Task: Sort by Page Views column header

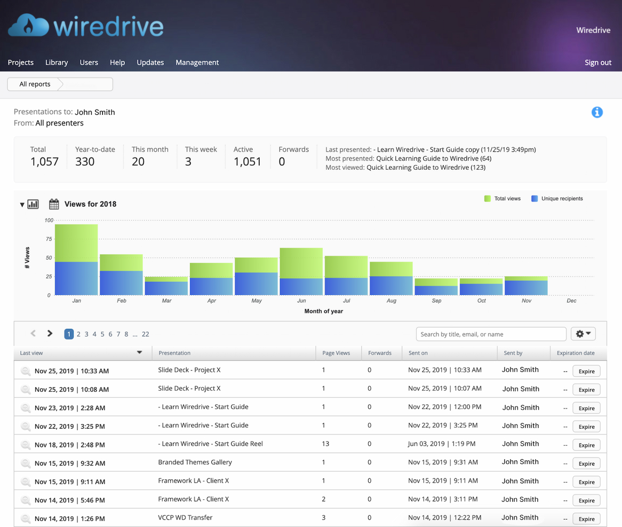Action: point(336,352)
